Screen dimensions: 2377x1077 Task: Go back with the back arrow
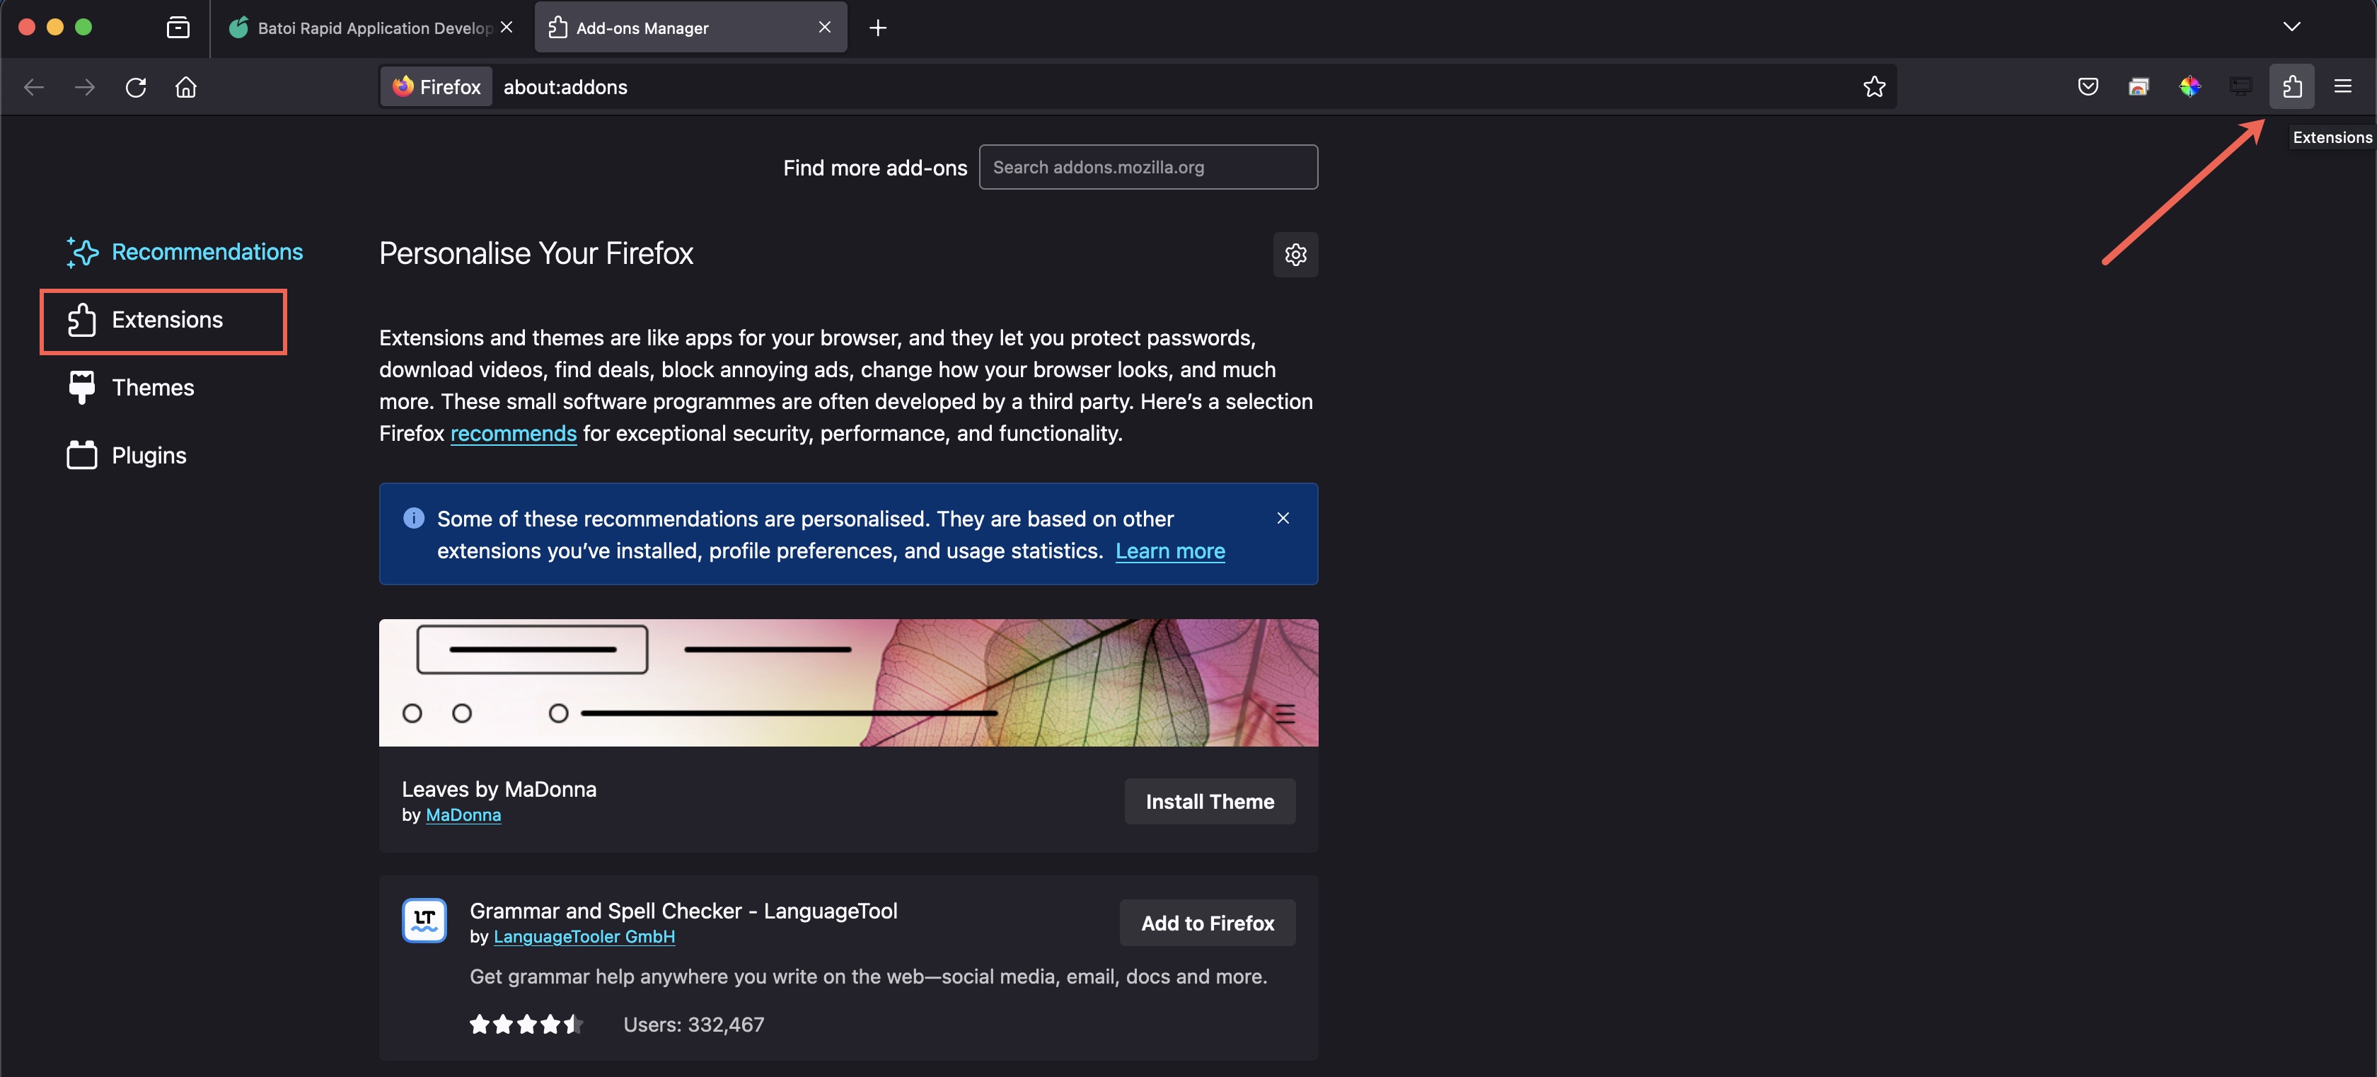point(34,87)
